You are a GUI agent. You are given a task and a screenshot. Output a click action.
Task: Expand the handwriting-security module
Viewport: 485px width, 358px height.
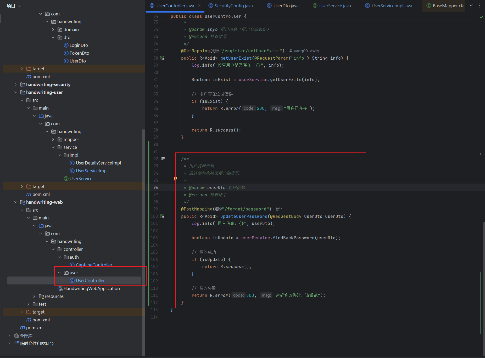click(16, 84)
